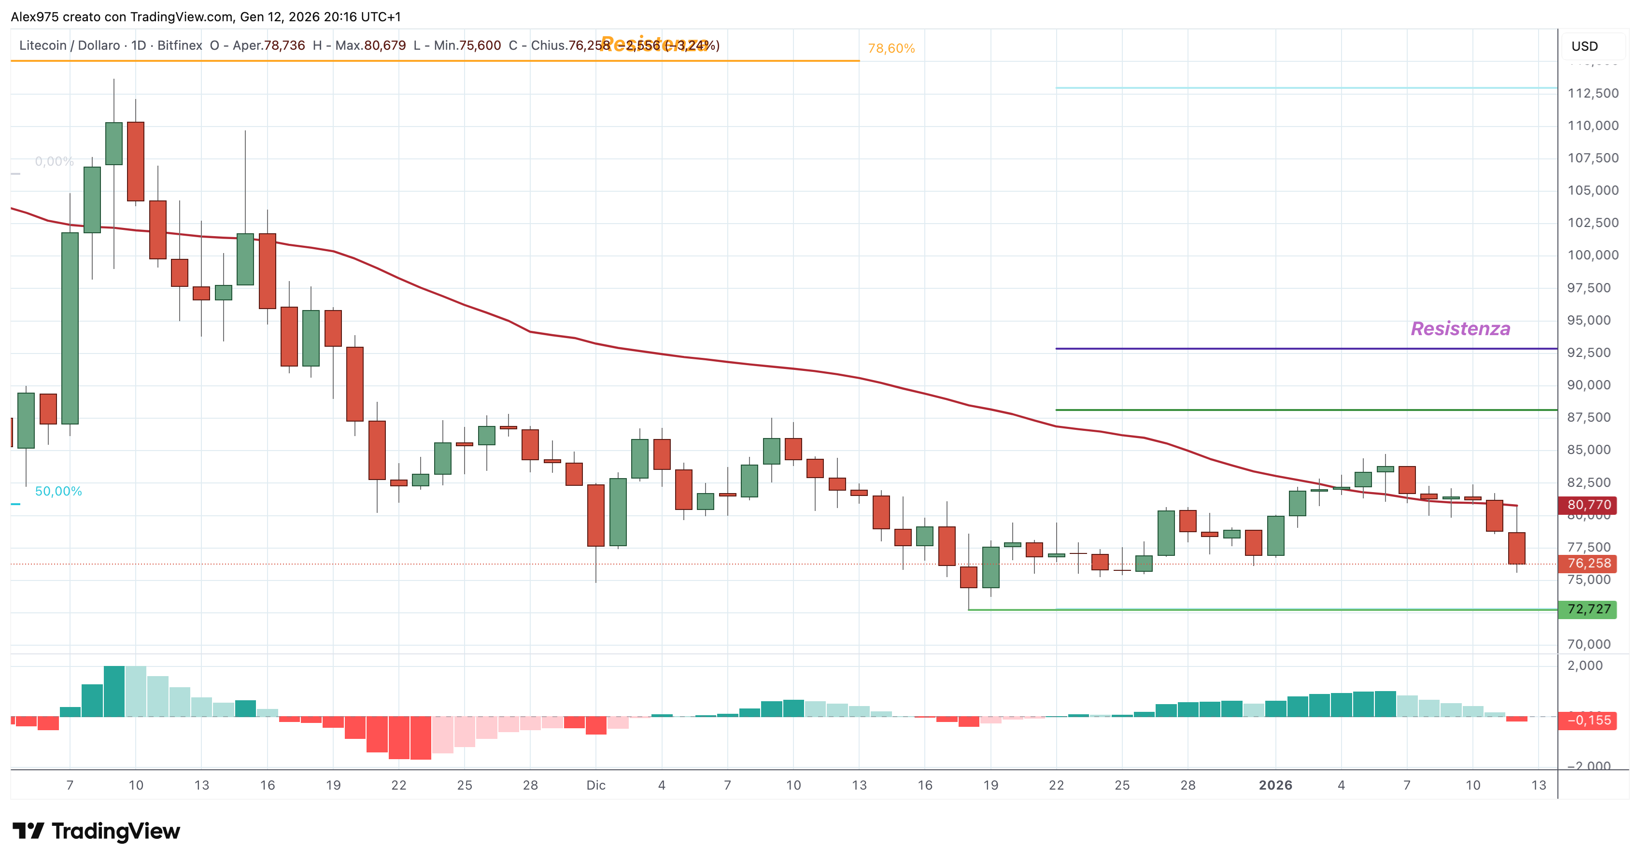Screen dimensions: 1640x863
Task: Click the orange horizontal line at top left
Action: pyautogui.click(x=435, y=60)
